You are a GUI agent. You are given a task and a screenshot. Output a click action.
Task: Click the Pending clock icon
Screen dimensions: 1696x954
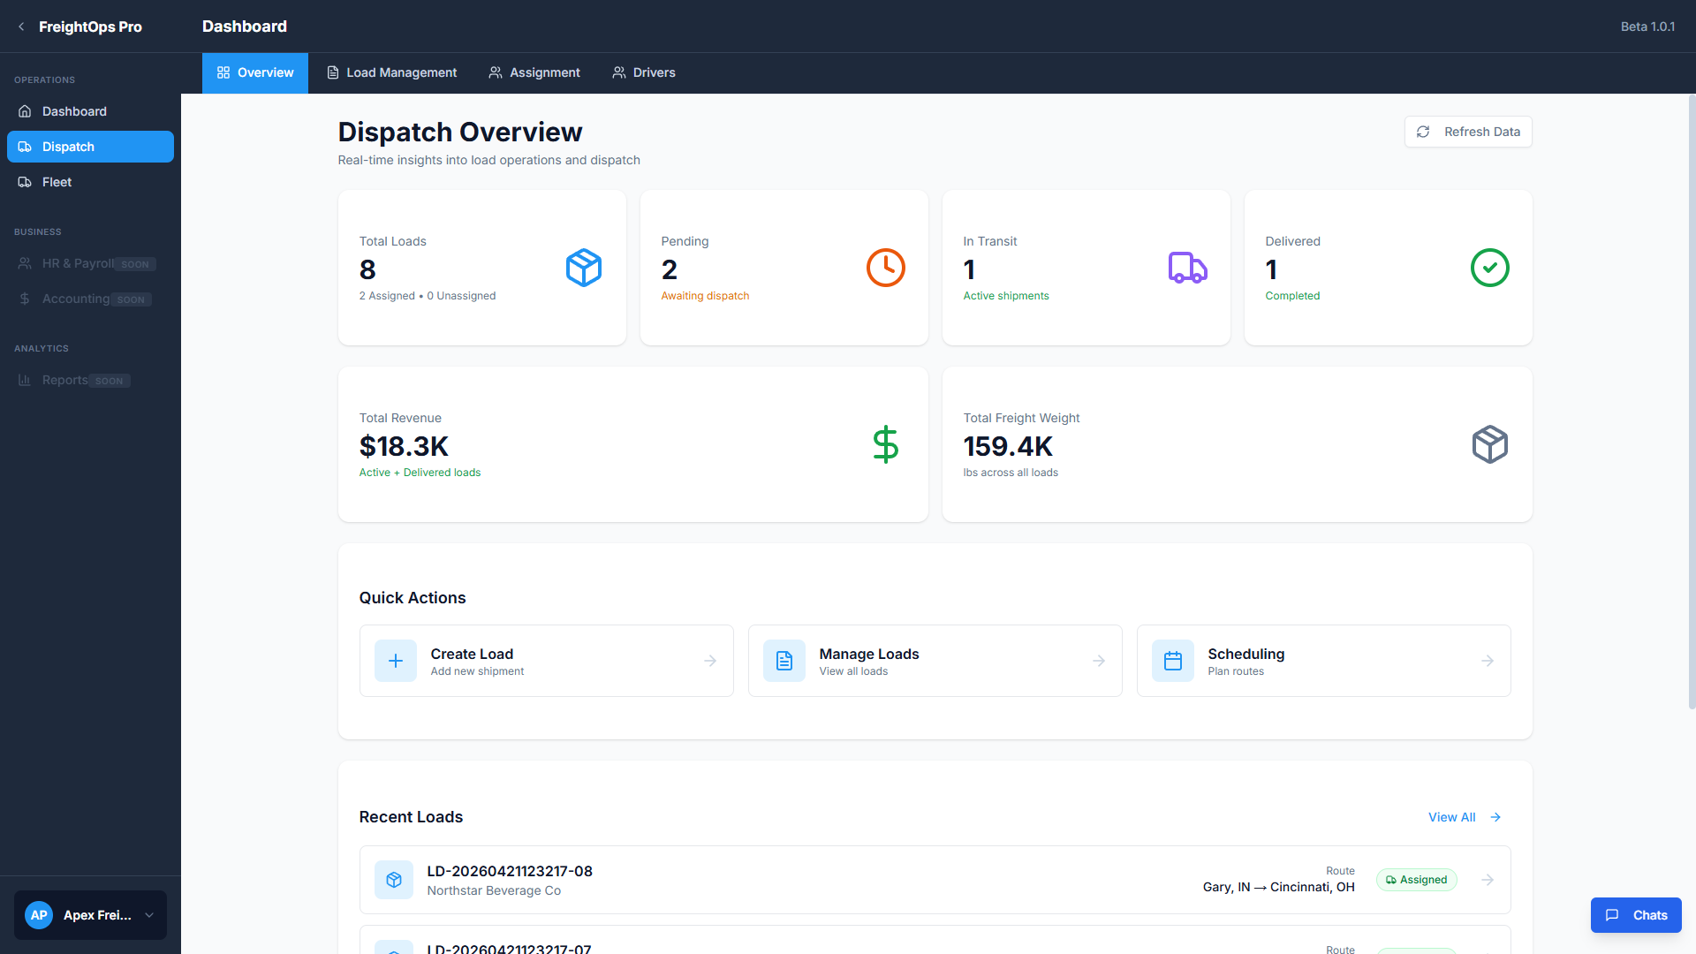tap(885, 268)
